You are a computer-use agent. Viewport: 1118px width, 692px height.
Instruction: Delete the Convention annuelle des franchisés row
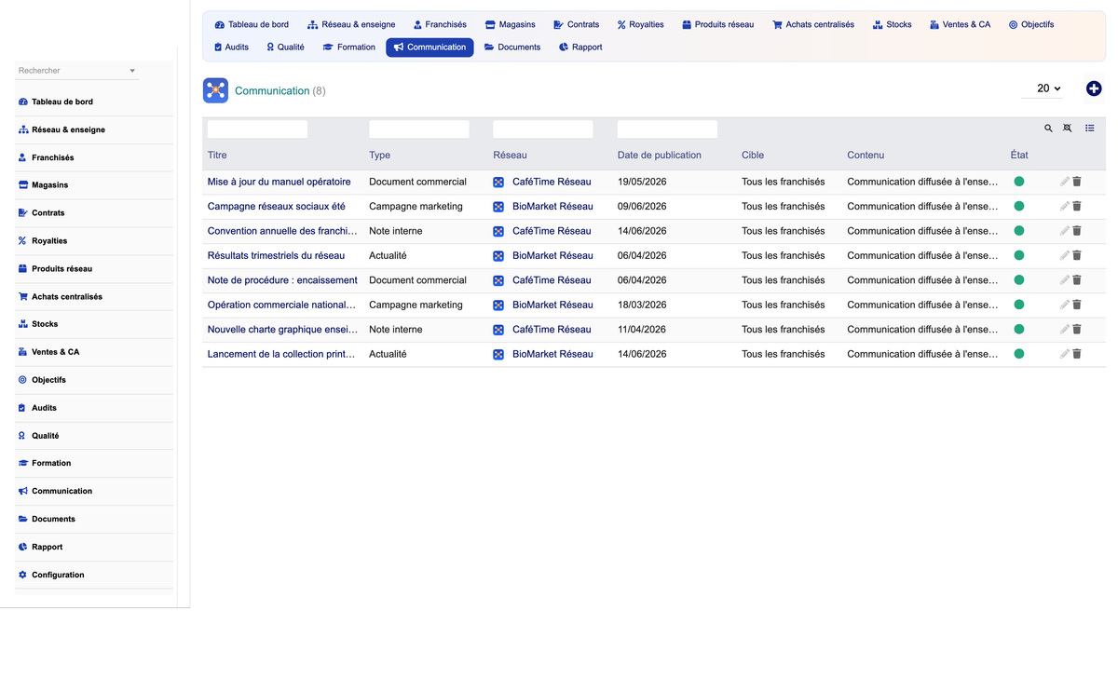coord(1077,231)
